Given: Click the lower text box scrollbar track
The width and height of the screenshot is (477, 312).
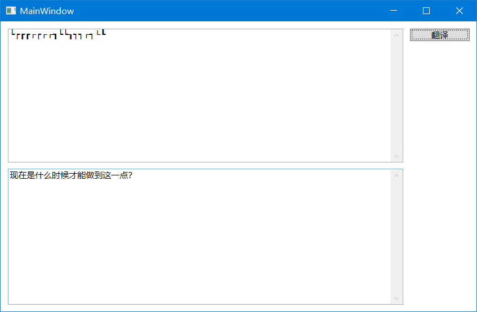Looking at the screenshot, I should pyautogui.click(x=396, y=236).
